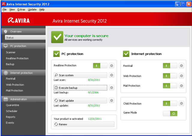Click the activation date 12/31/2011
Image resolution: width=192 pixels, height=136 pixels.
coord(95,119)
